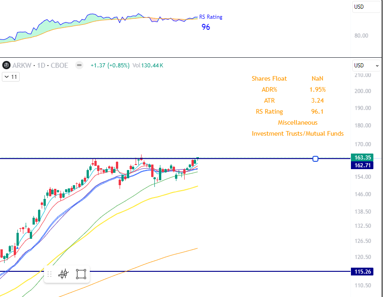
Task: Click the 170.00 price scale label
Action: coord(362,144)
